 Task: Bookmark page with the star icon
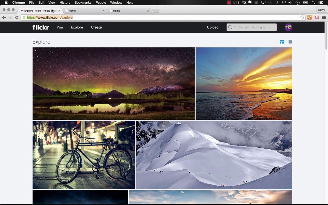coord(302,17)
